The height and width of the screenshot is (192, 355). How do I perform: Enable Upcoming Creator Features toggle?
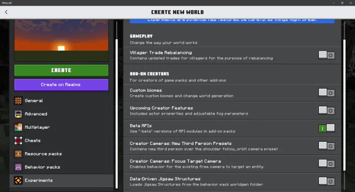click(x=327, y=110)
